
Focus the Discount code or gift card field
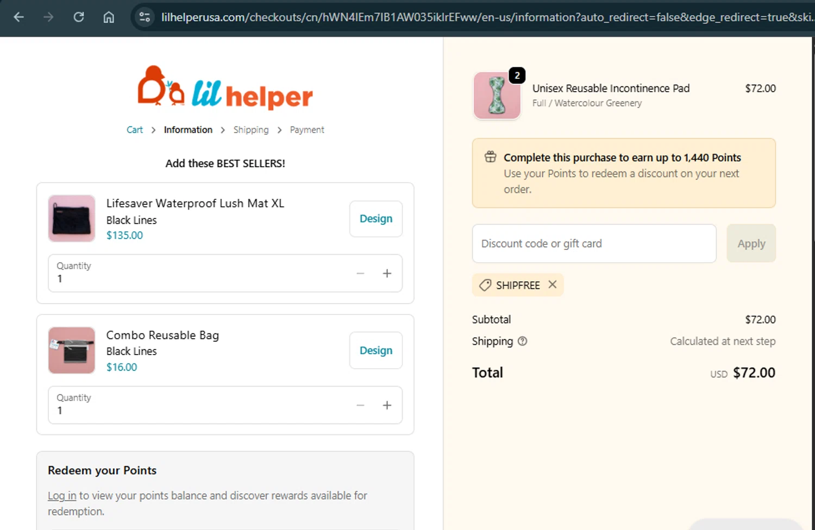point(594,244)
